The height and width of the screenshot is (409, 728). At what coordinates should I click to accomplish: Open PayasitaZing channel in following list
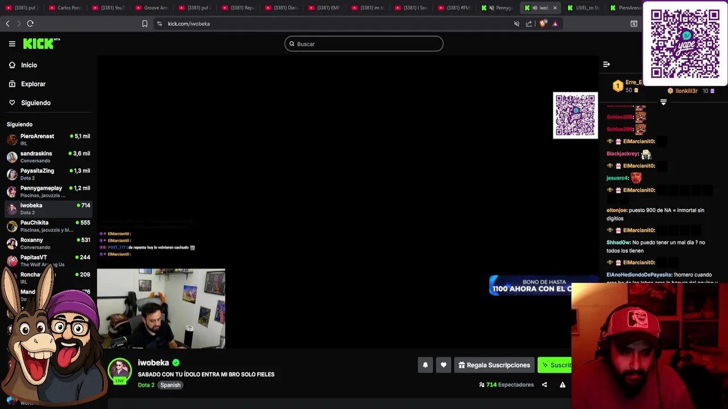(48, 174)
